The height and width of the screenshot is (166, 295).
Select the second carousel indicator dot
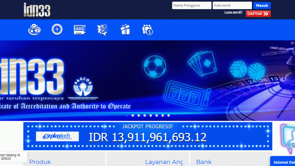(133, 115)
